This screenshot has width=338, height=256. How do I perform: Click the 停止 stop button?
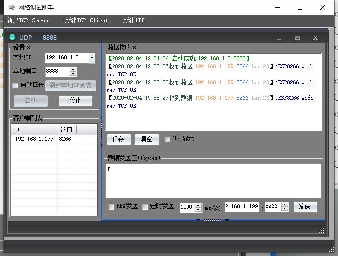[75, 101]
